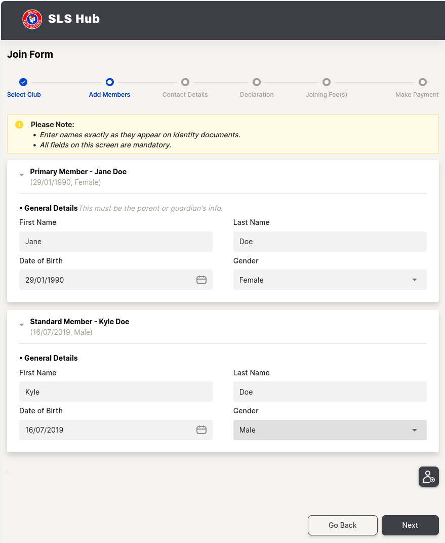Viewport: 445px width, 543px height.
Task: Edit Kyle's First Name field
Action: pos(116,392)
